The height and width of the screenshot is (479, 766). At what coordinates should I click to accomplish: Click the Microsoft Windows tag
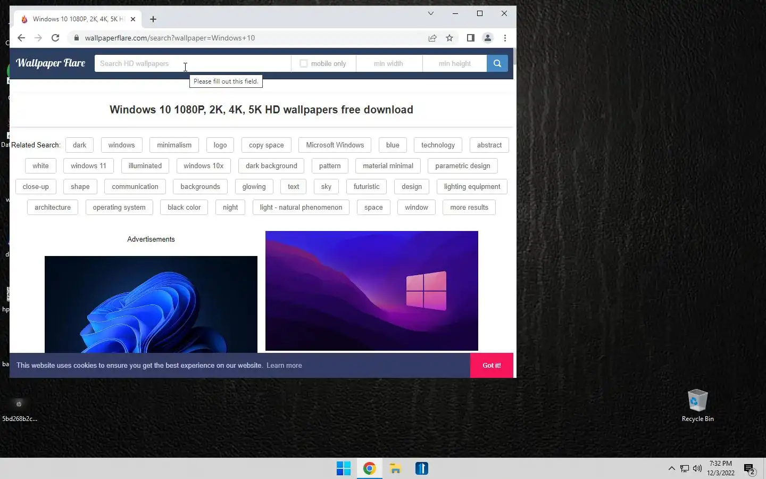(335, 145)
